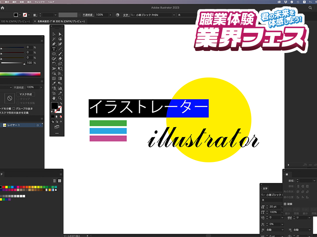Screen dimensions: 317x237
Task: Switch swatches panel to list view
Action: (x=54, y=181)
